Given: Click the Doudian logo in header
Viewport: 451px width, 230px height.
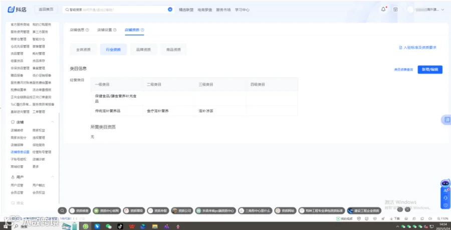Looking at the screenshot, I should coord(17,10).
